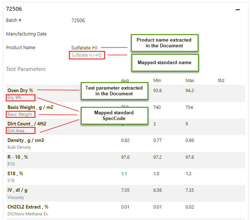This screenshot has width=251, height=220.
Task: Click the Test Parameters section heading
Action: click(26, 69)
